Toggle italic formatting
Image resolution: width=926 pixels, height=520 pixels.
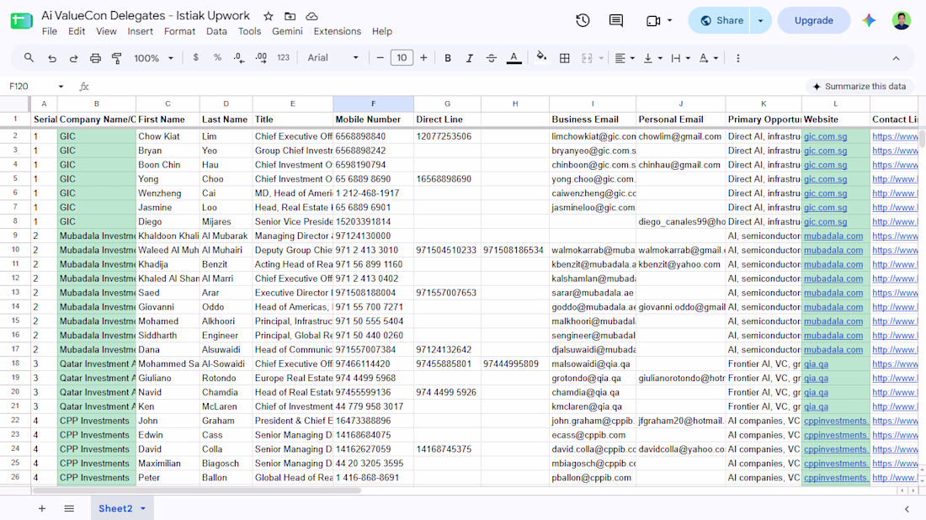click(x=470, y=58)
